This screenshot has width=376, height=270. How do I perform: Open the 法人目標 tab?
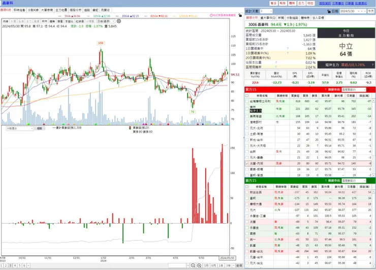click(x=318, y=18)
